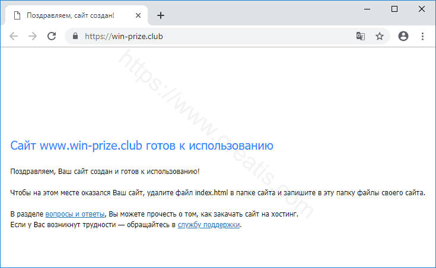Image resolution: width=436 pixels, height=268 pixels.
Task: Click the paragraph mentioning index.html
Action: tap(218, 192)
